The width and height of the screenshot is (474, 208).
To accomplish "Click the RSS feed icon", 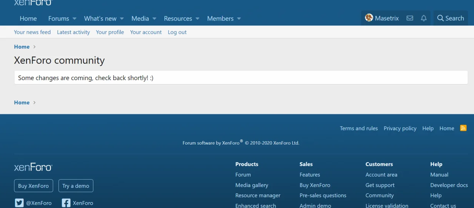I will [x=463, y=128].
